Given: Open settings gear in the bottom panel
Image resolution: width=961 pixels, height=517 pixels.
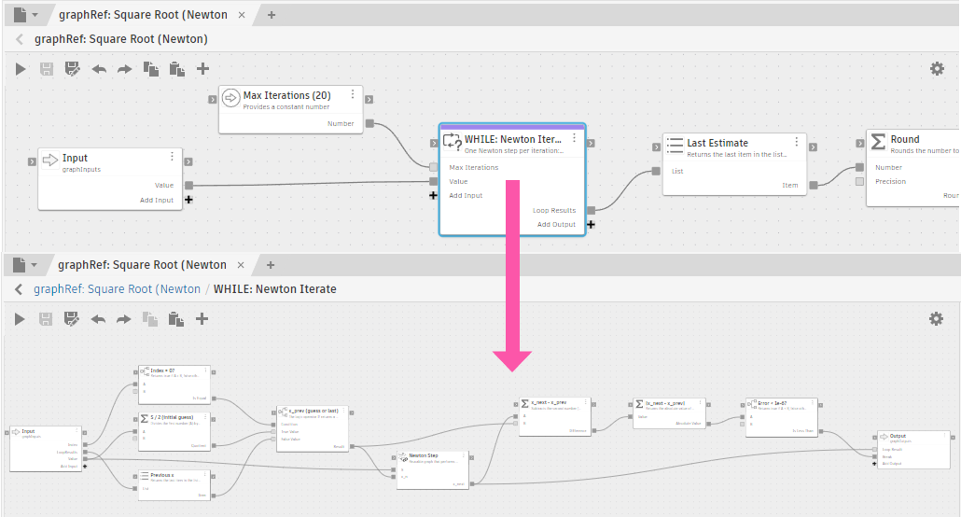Looking at the screenshot, I should (936, 318).
